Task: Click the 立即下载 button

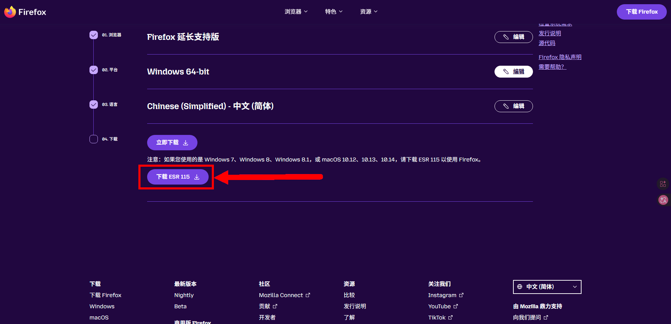Action: (172, 143)
